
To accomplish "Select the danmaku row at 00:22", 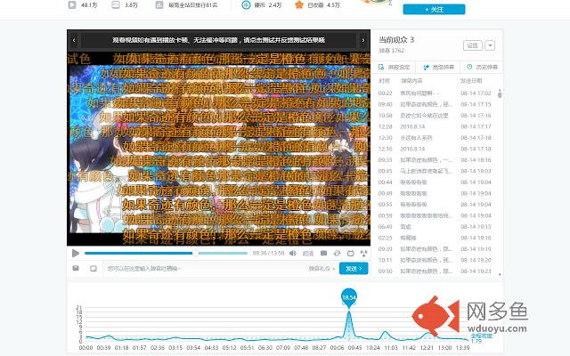I will coord(435,93).
